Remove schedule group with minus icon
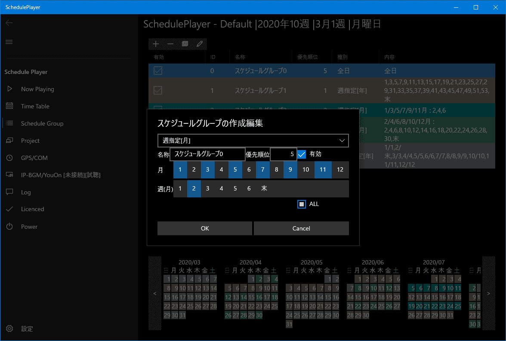This screenshot has width=506, height=341. 170,44
